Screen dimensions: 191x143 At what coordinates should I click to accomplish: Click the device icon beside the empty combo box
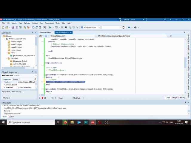124,27
